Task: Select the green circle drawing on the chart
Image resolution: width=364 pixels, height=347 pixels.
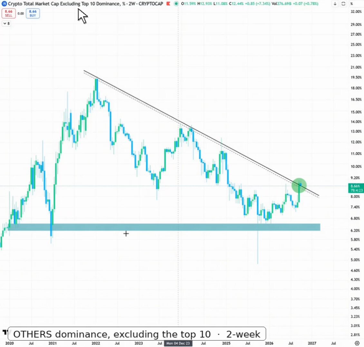Action: coord(299,186)
